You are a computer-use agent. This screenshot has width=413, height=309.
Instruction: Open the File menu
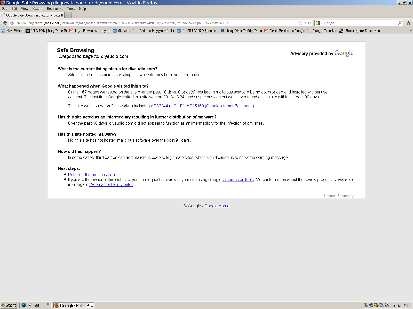click(x=5, y=8)
